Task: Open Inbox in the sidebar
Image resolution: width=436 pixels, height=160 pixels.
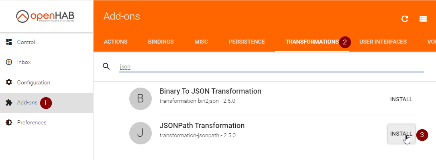Action: [x=47, y=62]
